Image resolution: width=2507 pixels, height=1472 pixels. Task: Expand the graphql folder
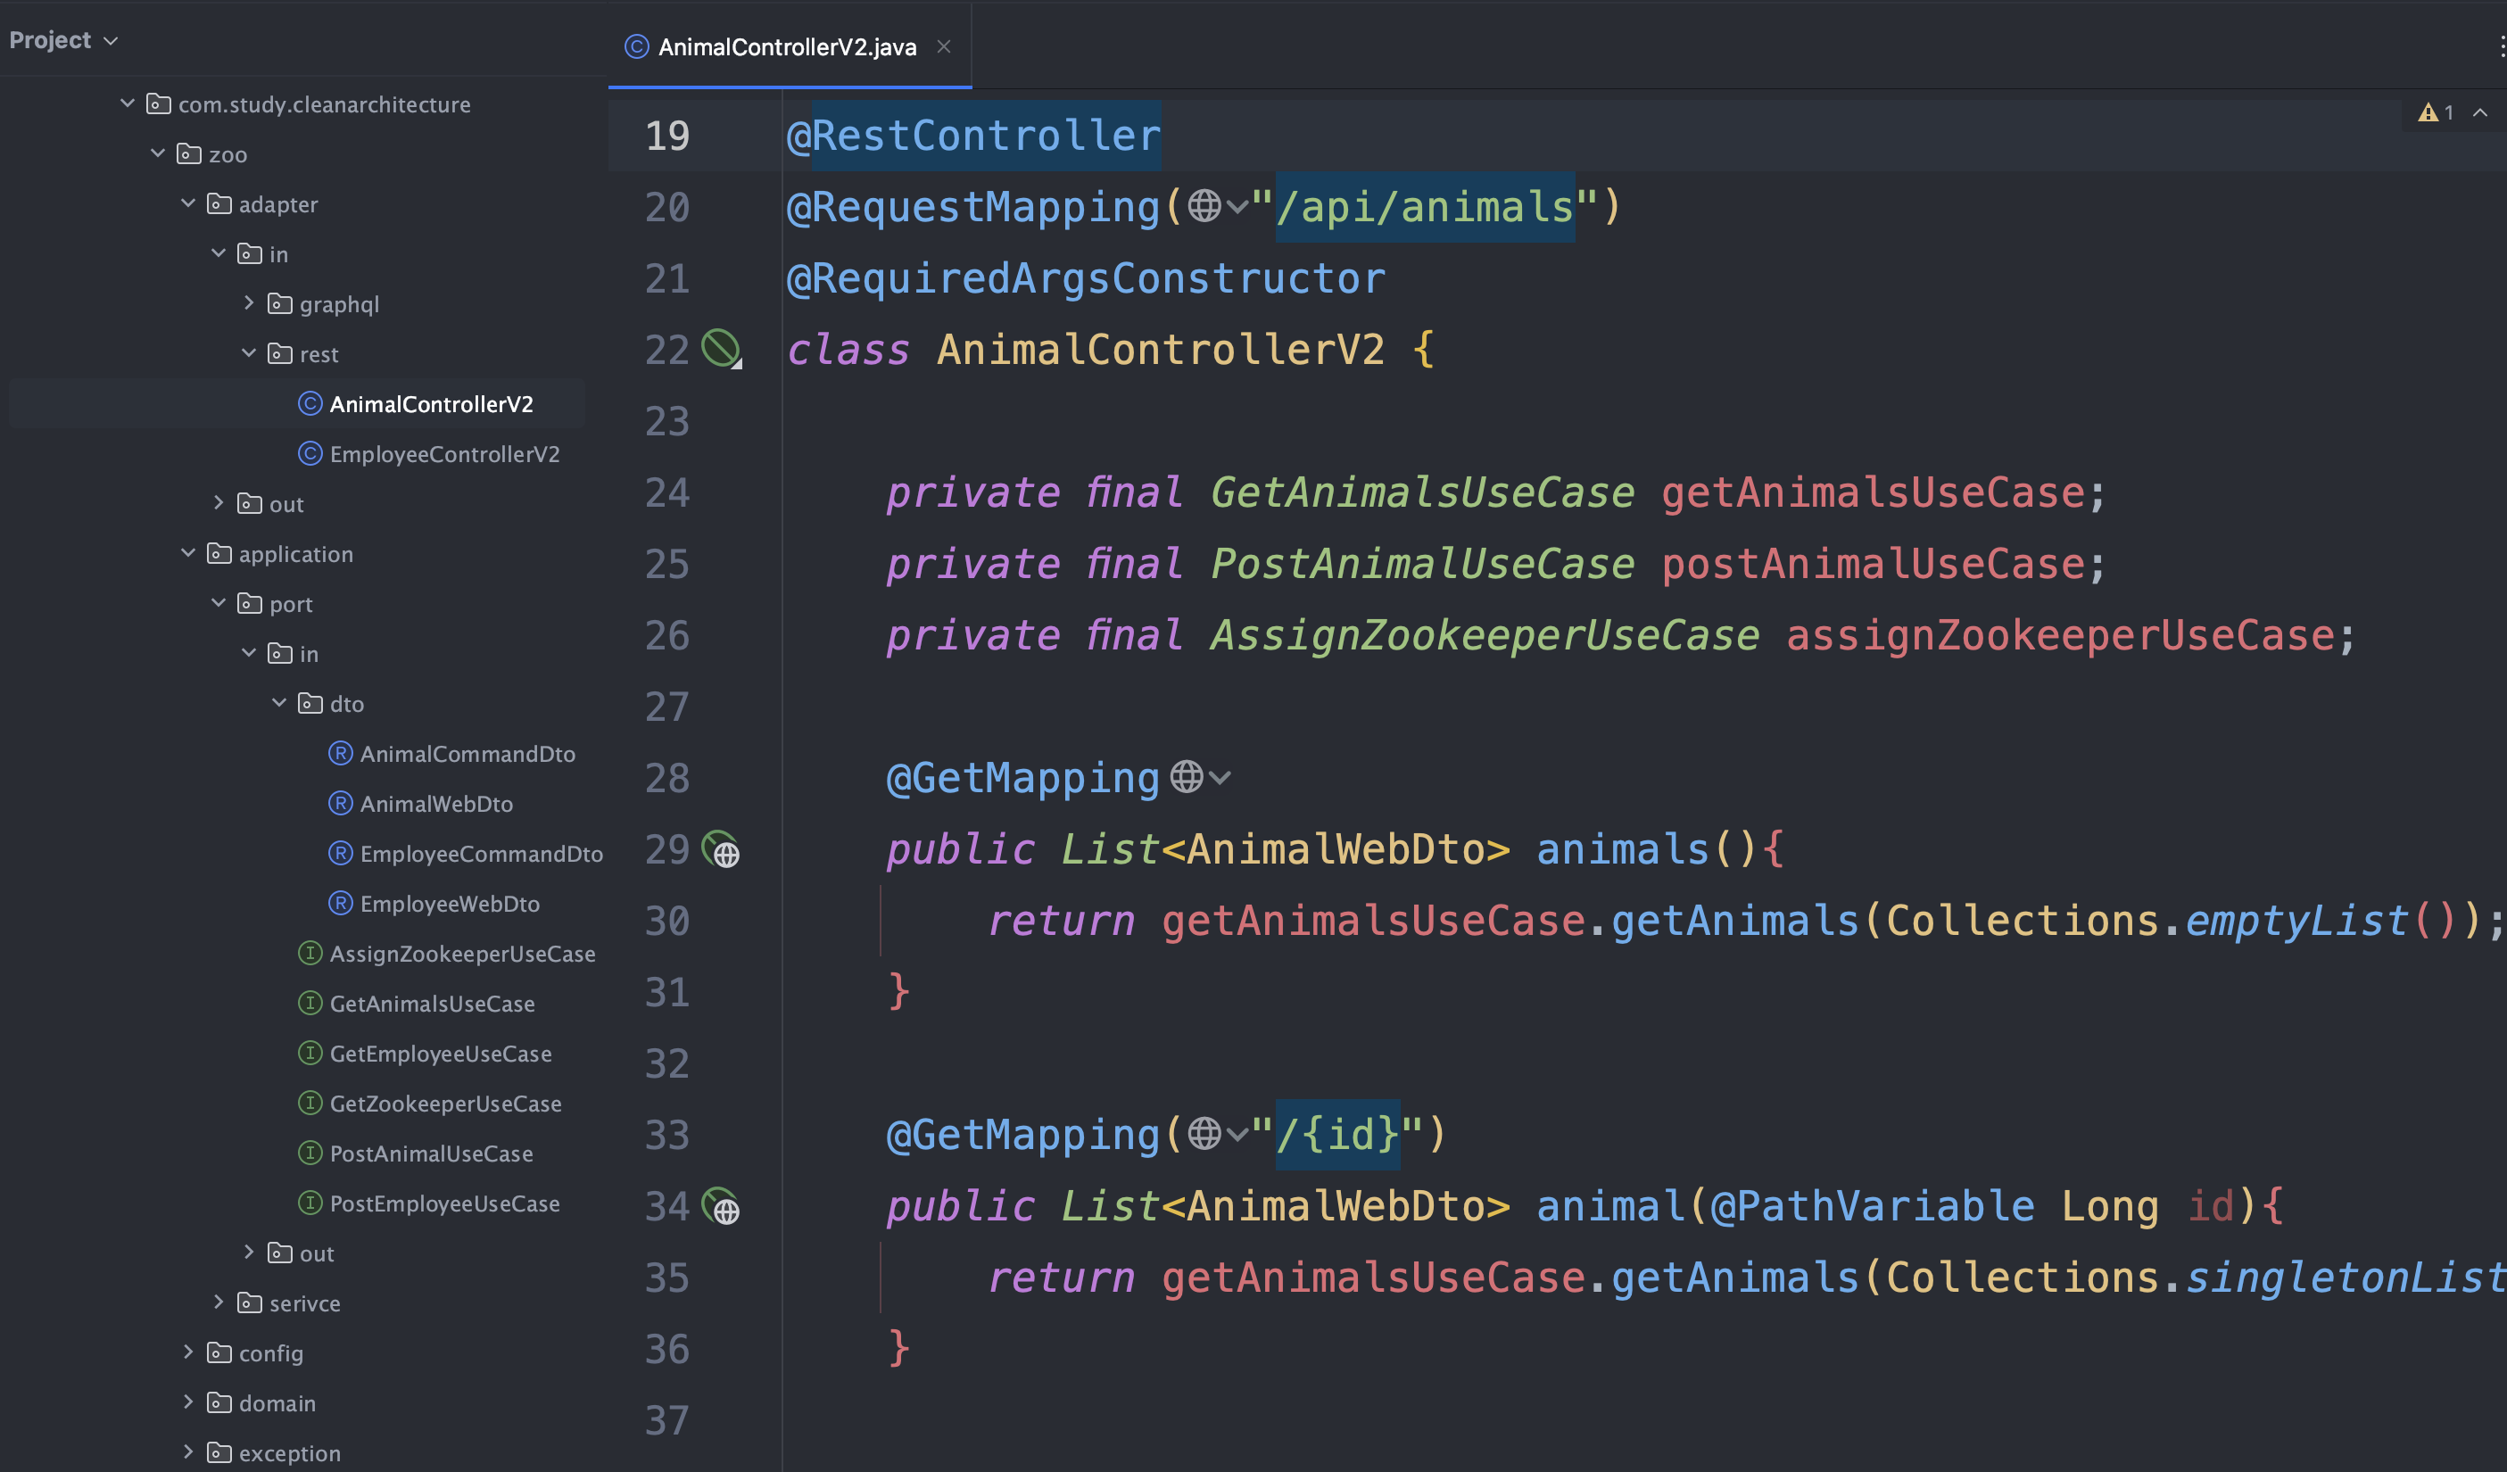249,303
